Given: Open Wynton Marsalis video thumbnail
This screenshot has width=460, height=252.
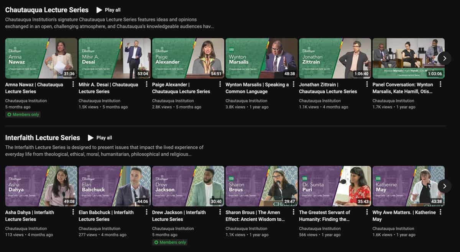Looking at the screenshot, I should (262, 59).
